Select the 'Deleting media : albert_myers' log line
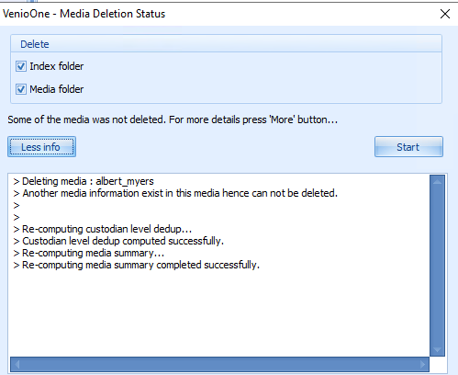 coord(84,181)
